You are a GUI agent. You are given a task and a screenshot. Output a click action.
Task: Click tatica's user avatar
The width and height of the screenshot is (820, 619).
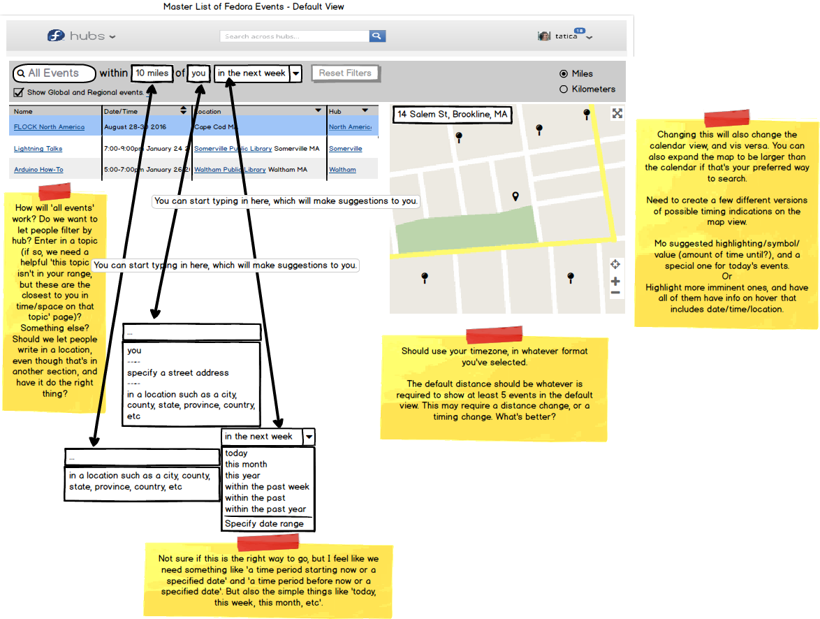[544, 36]
